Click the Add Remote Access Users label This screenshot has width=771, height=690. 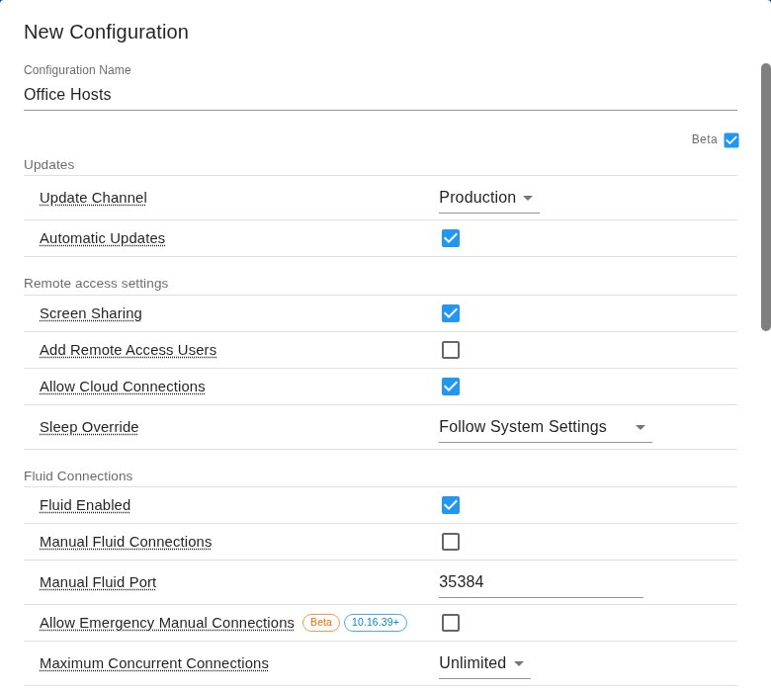tap(128, 350)
